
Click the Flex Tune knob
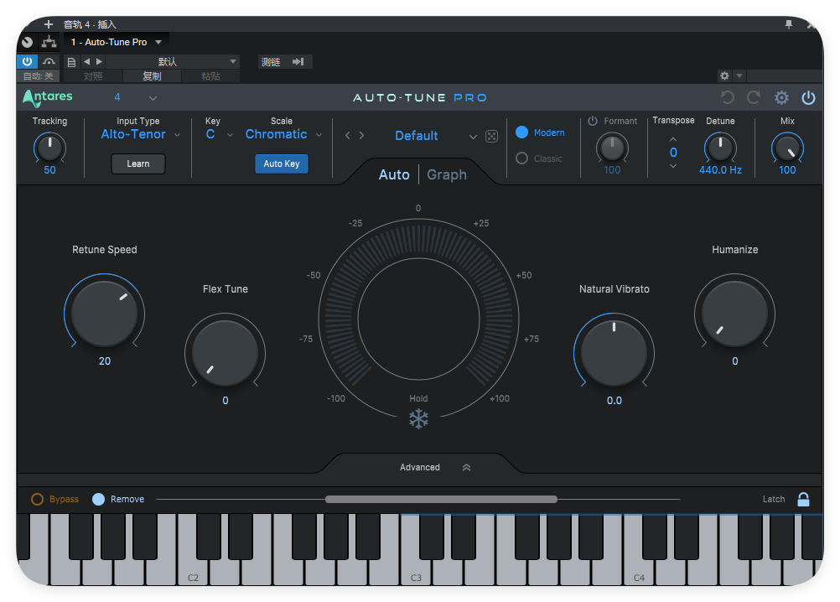click(x=225, y=353)
